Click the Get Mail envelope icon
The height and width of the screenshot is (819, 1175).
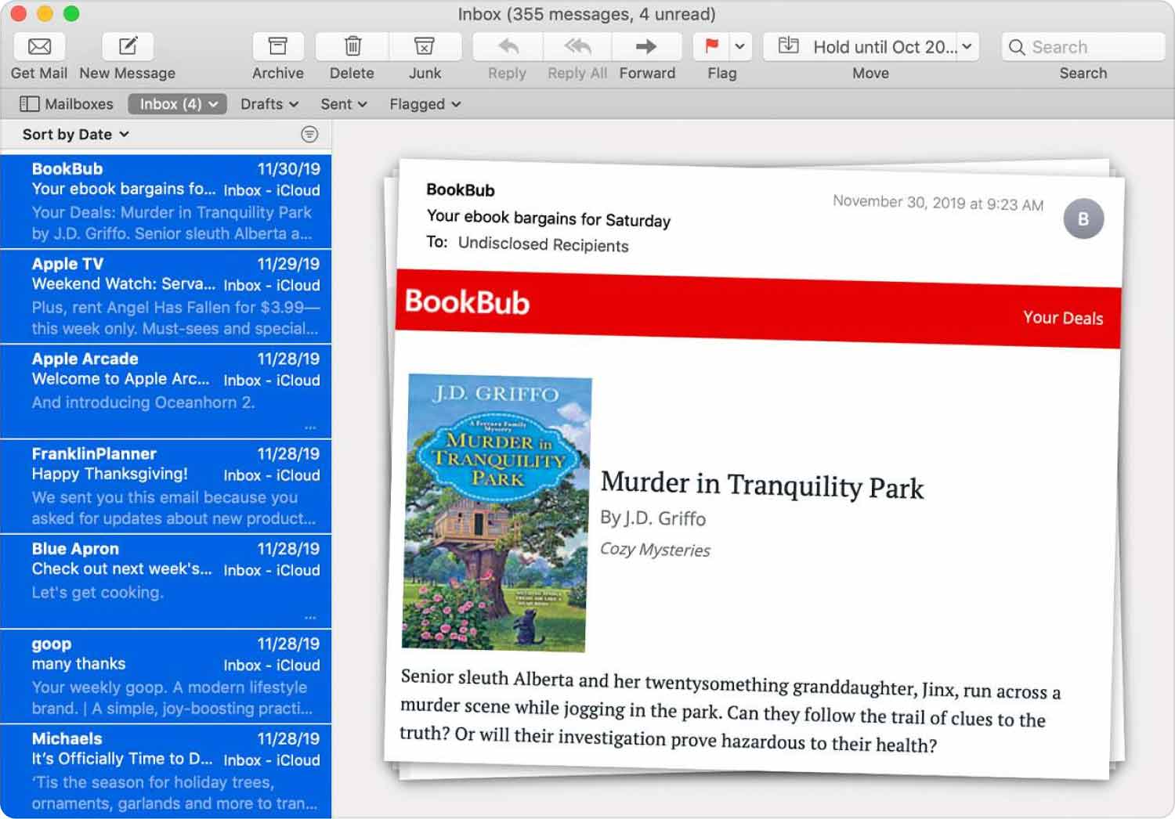pyautogui.click(x=39, y=47)
